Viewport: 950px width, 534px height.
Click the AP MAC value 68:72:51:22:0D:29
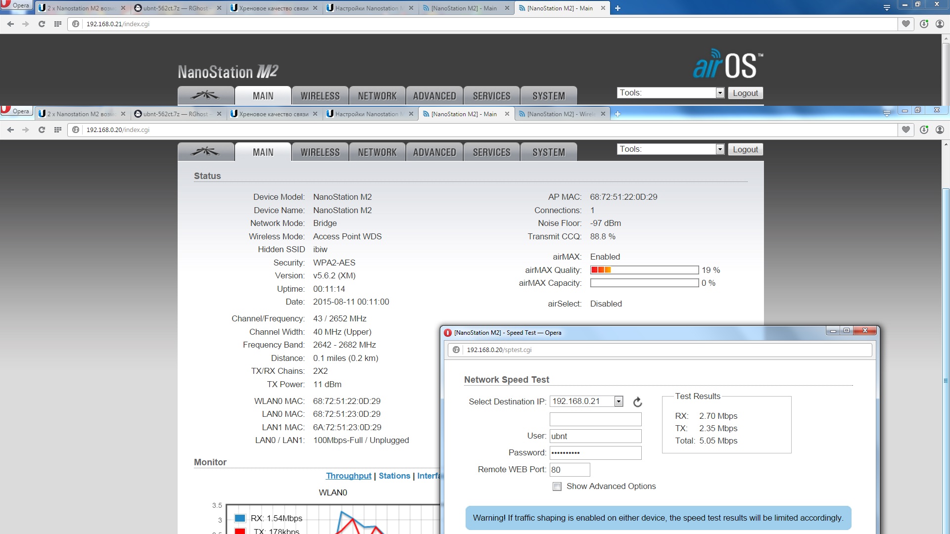[623, 197]
